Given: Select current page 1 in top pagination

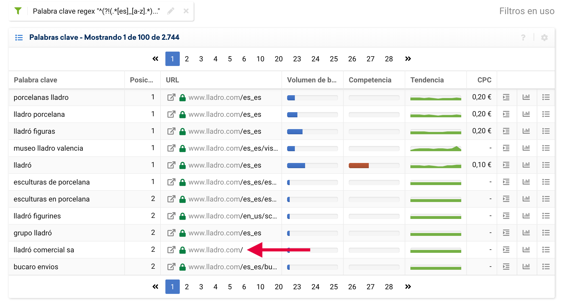Looking at the screenshot, I should coord(172,59).
